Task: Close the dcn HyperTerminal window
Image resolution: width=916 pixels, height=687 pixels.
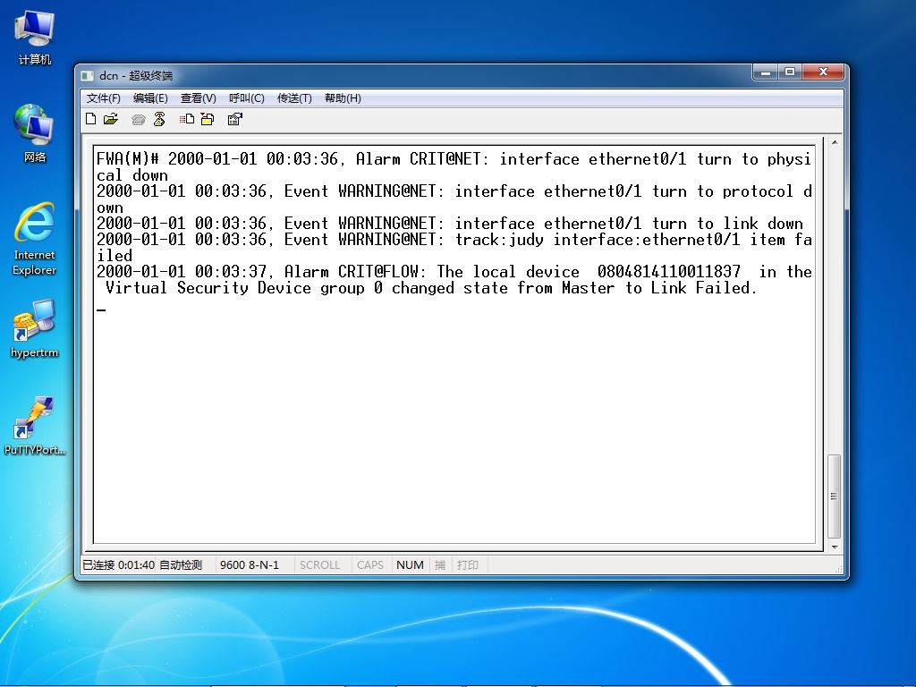Action: tap(823, 72)
